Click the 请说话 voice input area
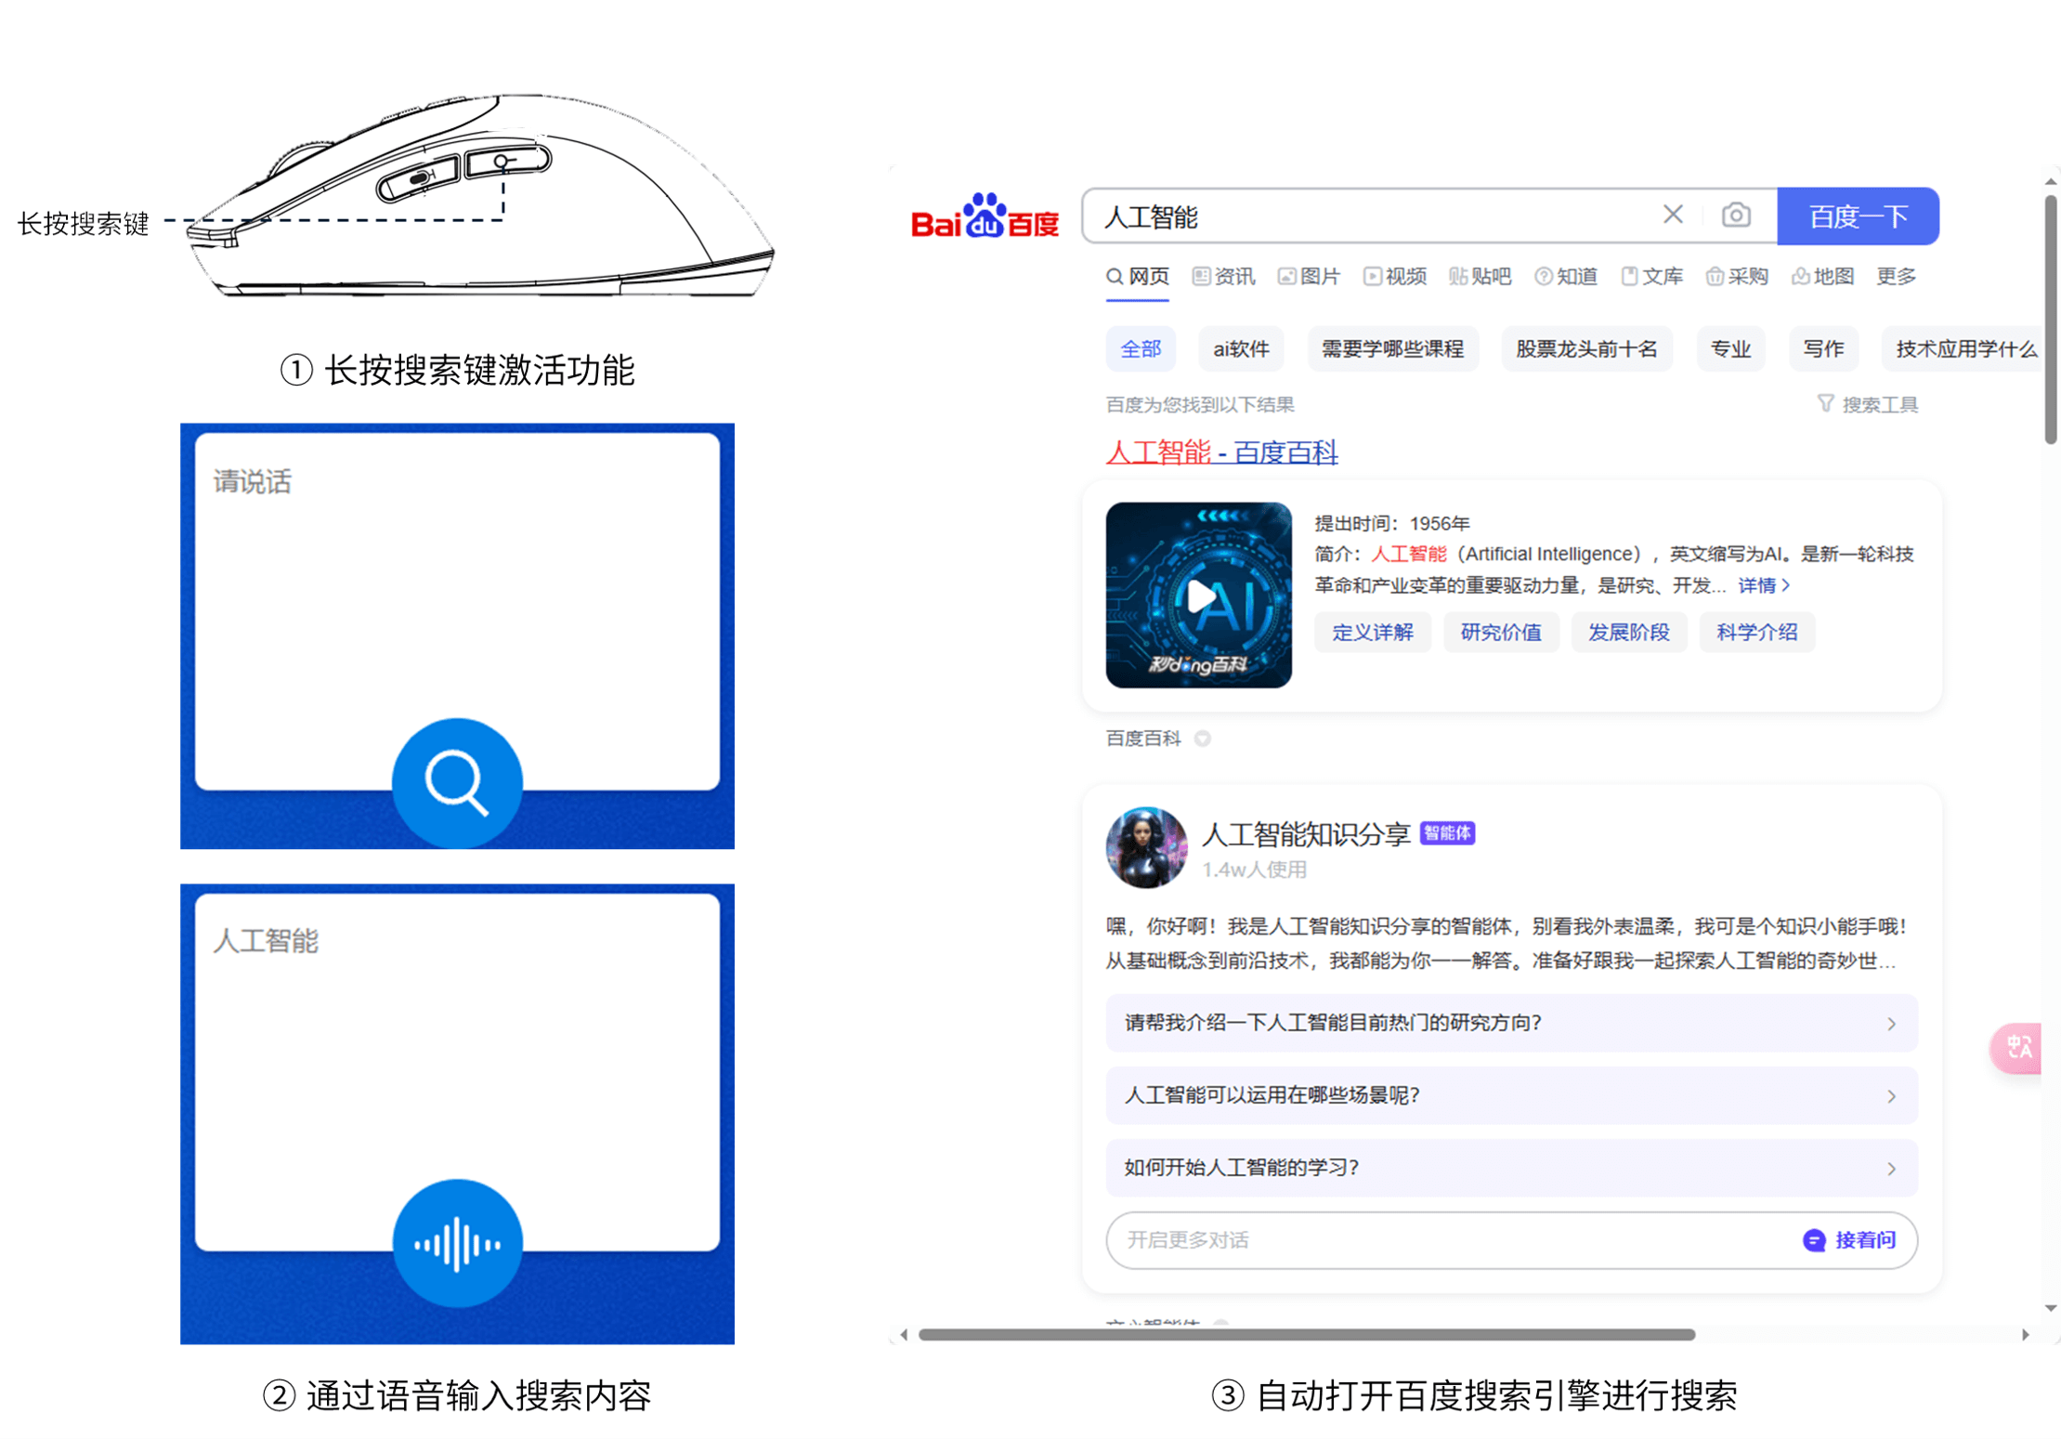 [x=457, y=611]
